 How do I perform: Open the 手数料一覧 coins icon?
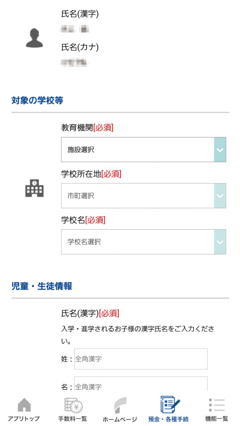[x=74, y=405]
